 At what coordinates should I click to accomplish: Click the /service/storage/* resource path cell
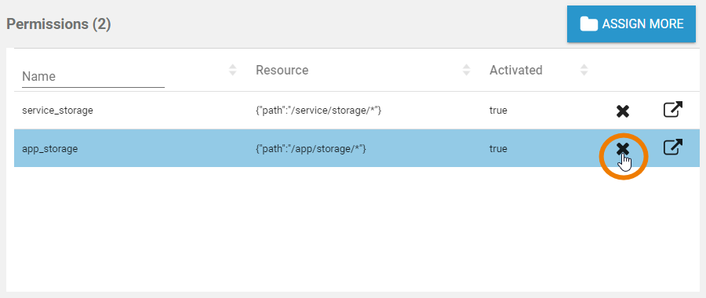tap(318, 111)
